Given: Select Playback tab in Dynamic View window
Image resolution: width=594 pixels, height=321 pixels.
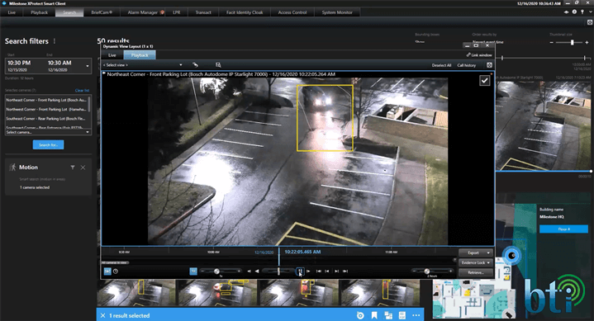Looking at the screenshot, I should coord(140,55).
